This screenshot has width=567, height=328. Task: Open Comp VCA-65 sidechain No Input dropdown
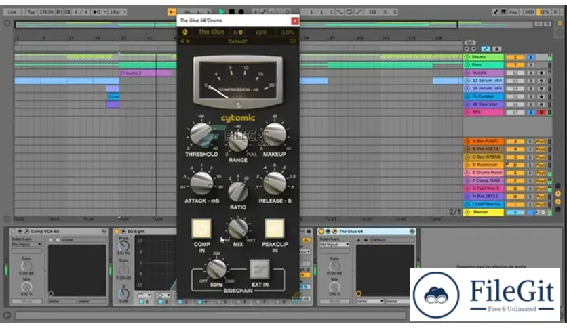26,245
